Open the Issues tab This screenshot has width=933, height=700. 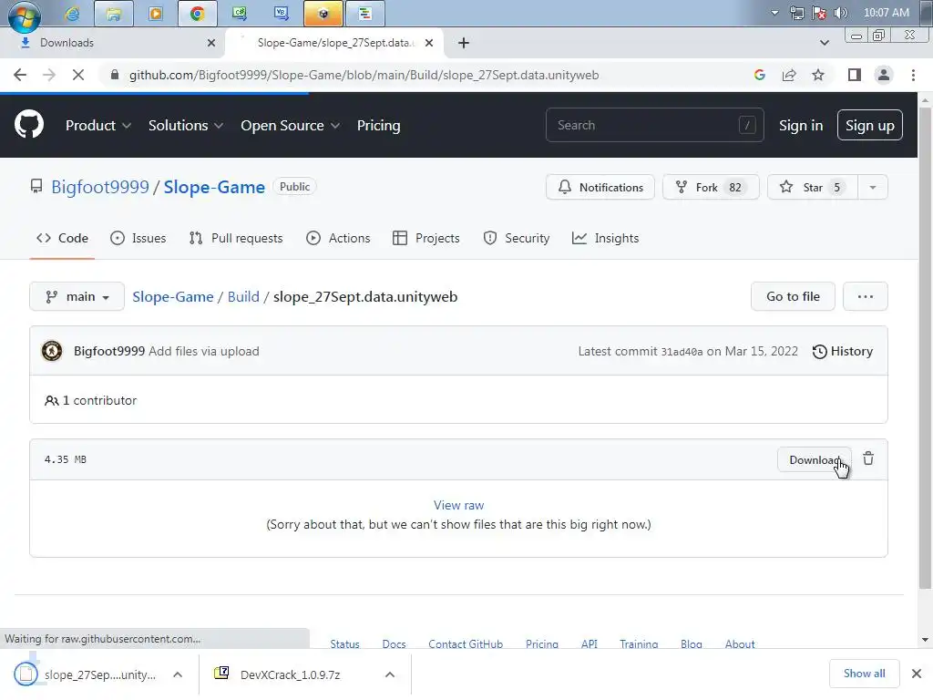[x=138, y=238]
